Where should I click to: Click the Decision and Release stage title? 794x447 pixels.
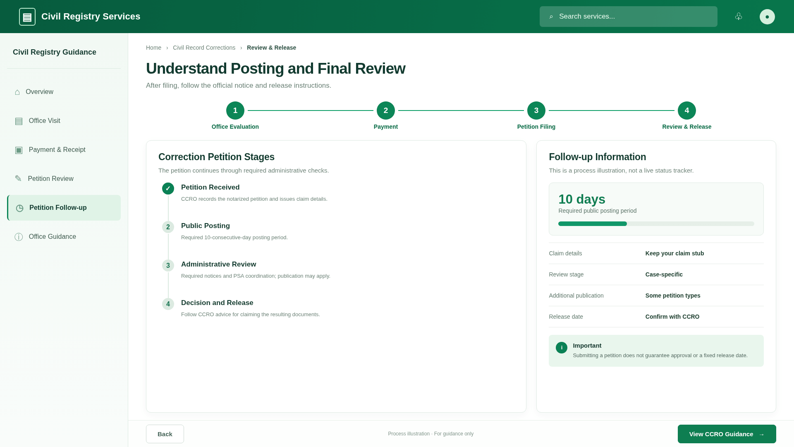point(217,303)
